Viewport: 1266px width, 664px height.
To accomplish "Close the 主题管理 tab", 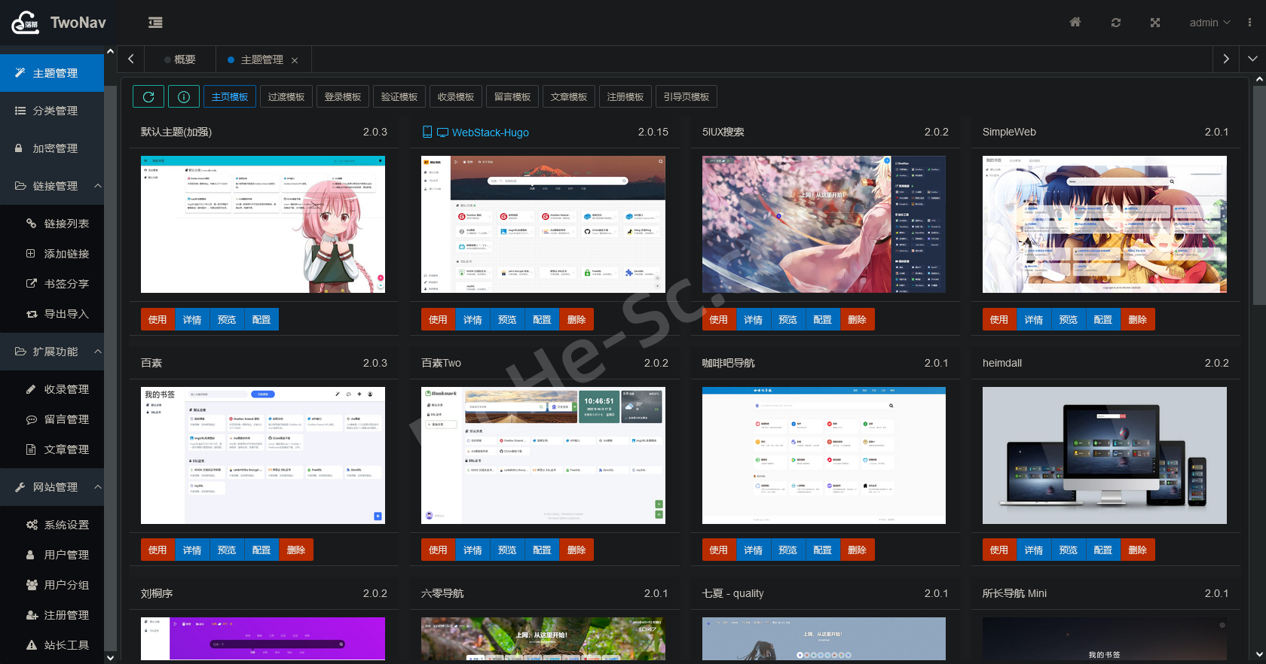I will 295,60.
